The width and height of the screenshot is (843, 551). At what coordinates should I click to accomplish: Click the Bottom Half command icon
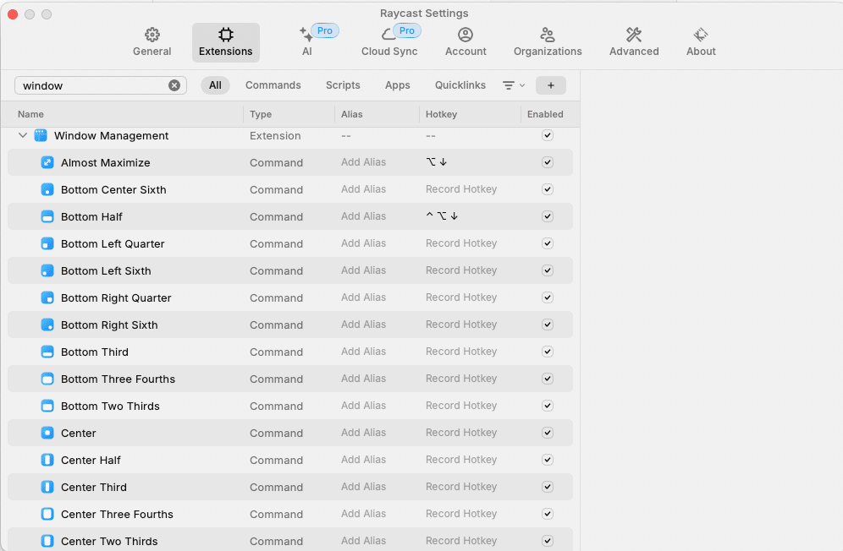pyautogui.click(x=47, y=216)
